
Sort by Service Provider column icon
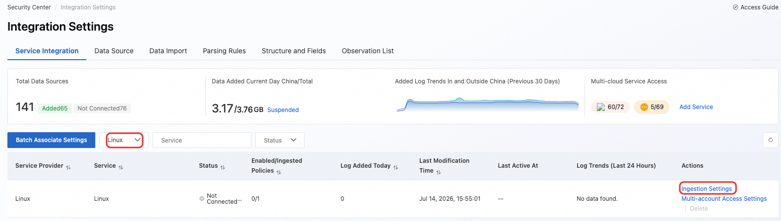[x=68, y=167]
